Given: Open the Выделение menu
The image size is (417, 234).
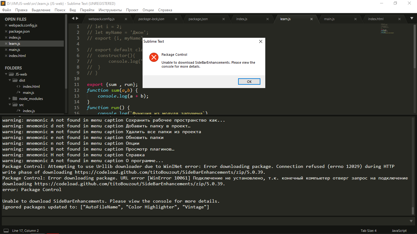Looking at the screenshot, I should 41,10.
